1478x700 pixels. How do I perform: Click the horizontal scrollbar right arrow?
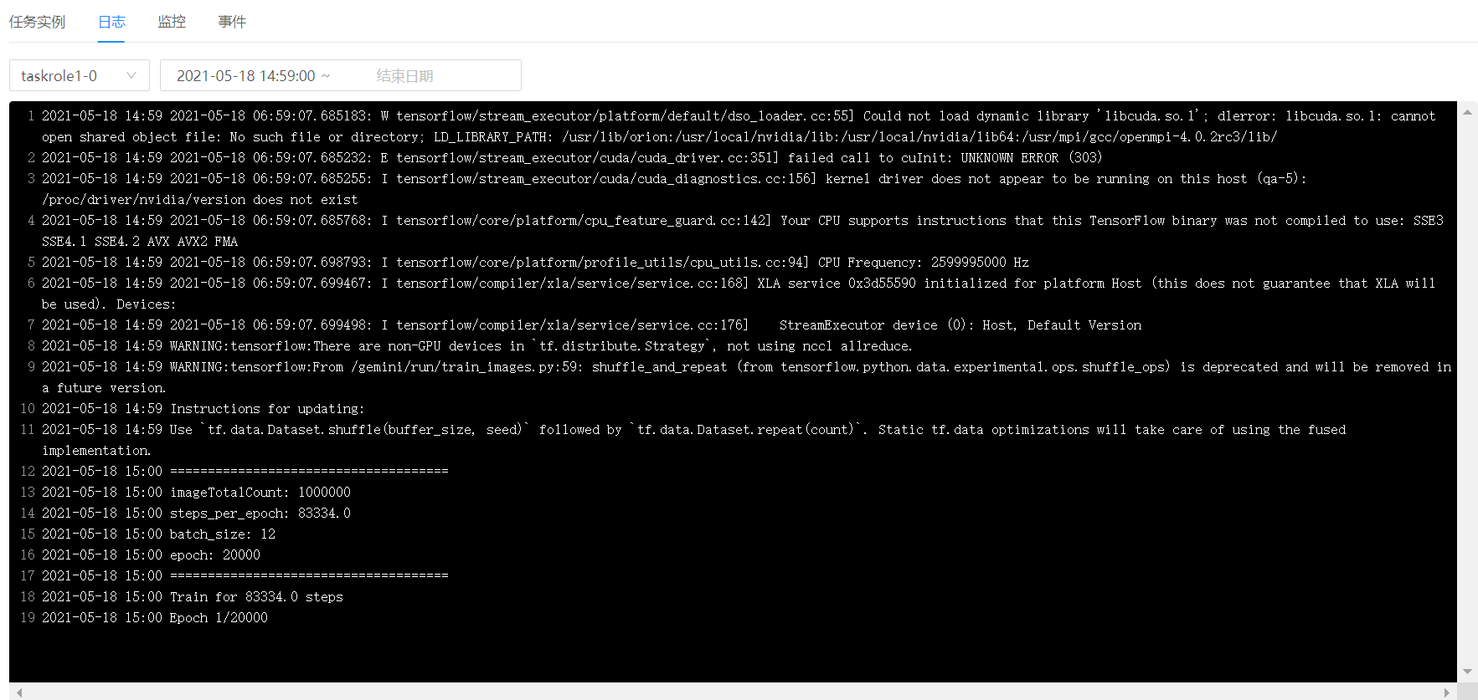1446,692
